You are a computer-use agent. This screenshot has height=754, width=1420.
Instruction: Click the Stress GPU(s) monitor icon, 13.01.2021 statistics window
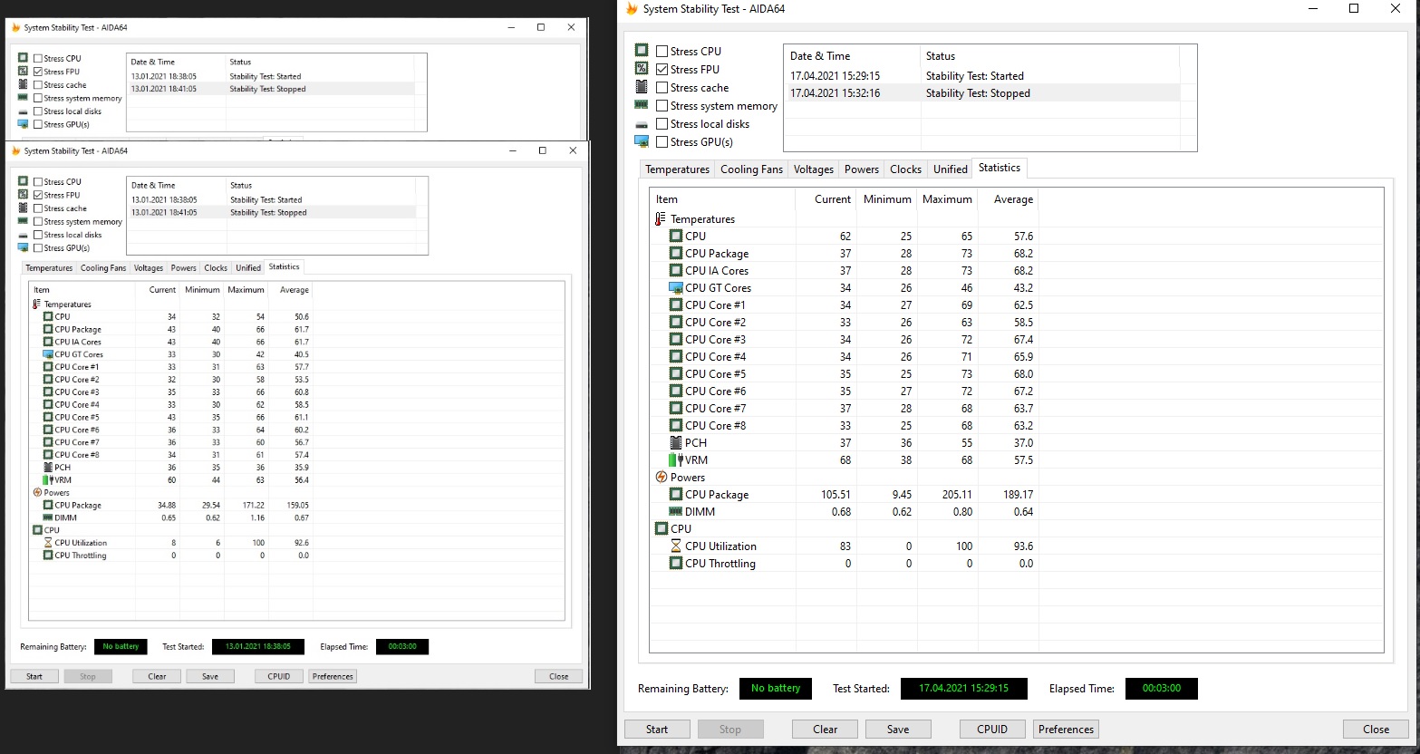click(24, 247)
